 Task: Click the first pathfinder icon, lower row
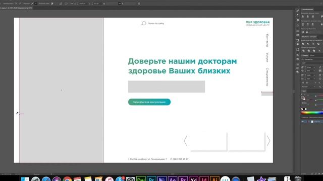click(303, 50)
